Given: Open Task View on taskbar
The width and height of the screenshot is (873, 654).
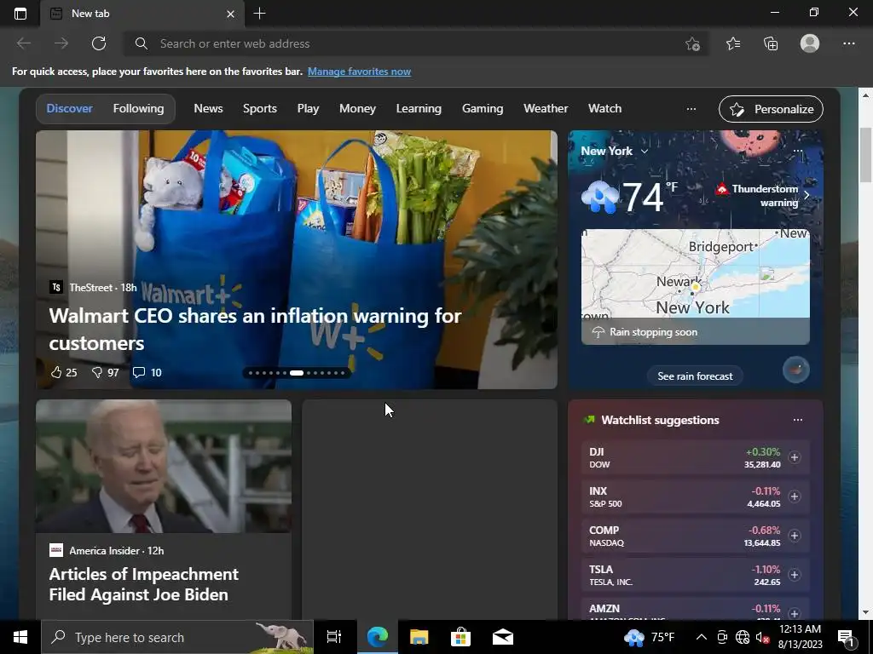Looking at the screenshot, I should click(334, 637).
